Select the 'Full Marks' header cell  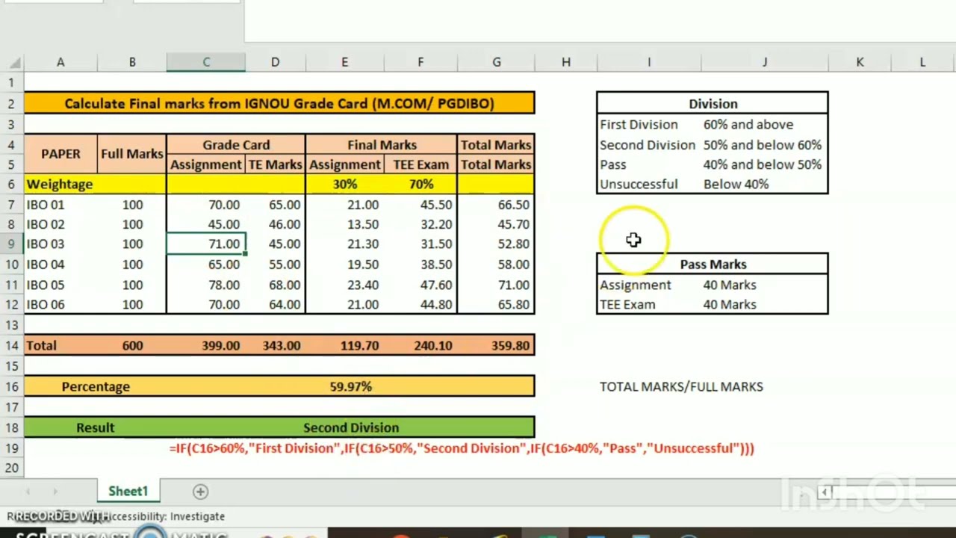[132, 154]
